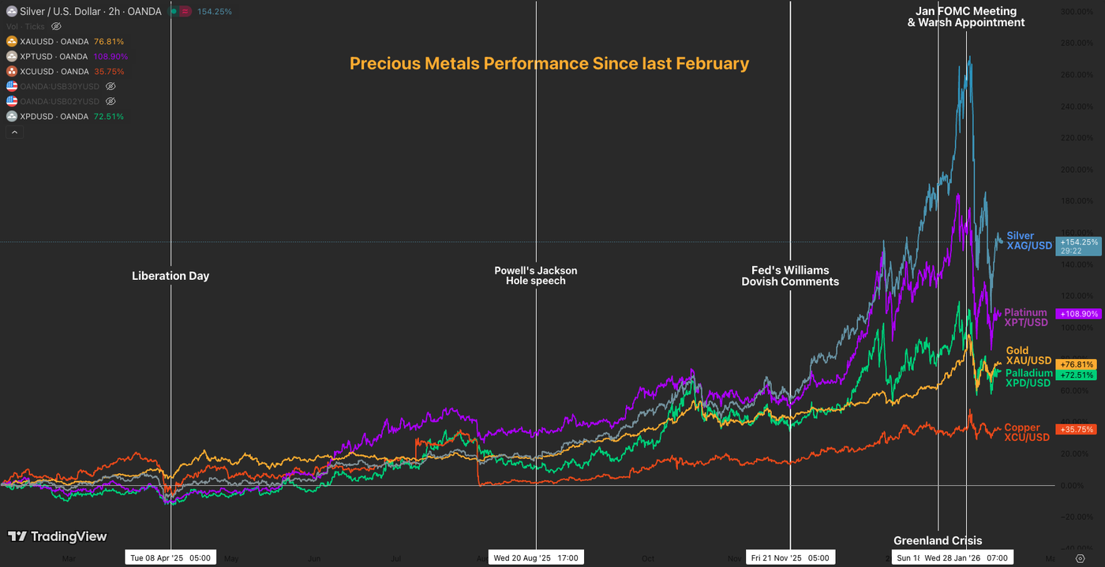This screenshot has width=1105, height=567.
Task: Click OANDA in the main symbol title
Action: coord(142,11)
